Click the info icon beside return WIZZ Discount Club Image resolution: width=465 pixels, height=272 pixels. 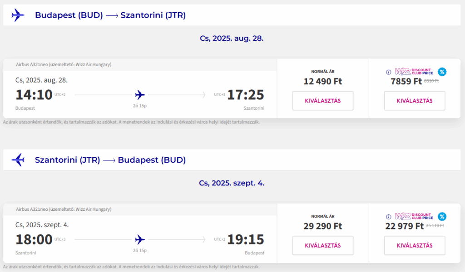click(x=389, y=217)
